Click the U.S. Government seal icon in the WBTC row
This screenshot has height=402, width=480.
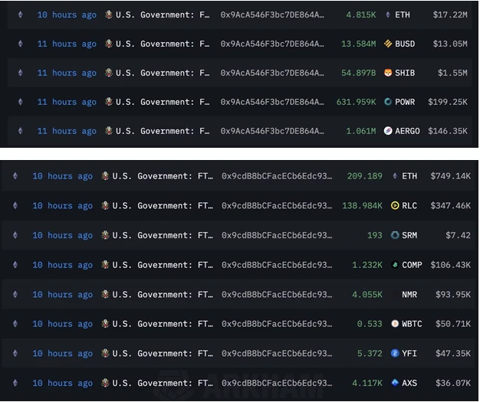(105, 323)
